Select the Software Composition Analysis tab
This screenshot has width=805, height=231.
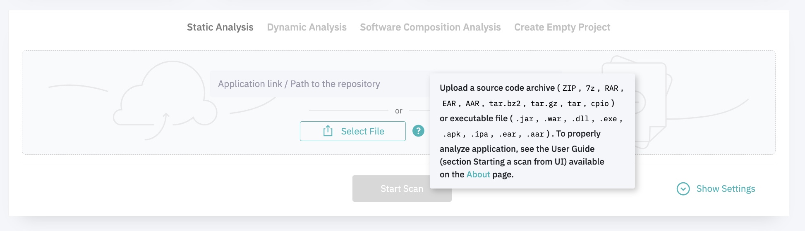tap(430, 27)
